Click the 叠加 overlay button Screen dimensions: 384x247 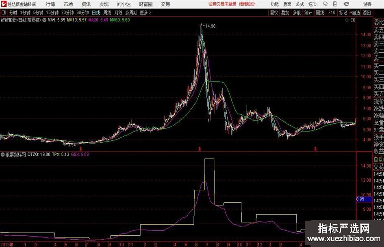click(x=285, y=13)
